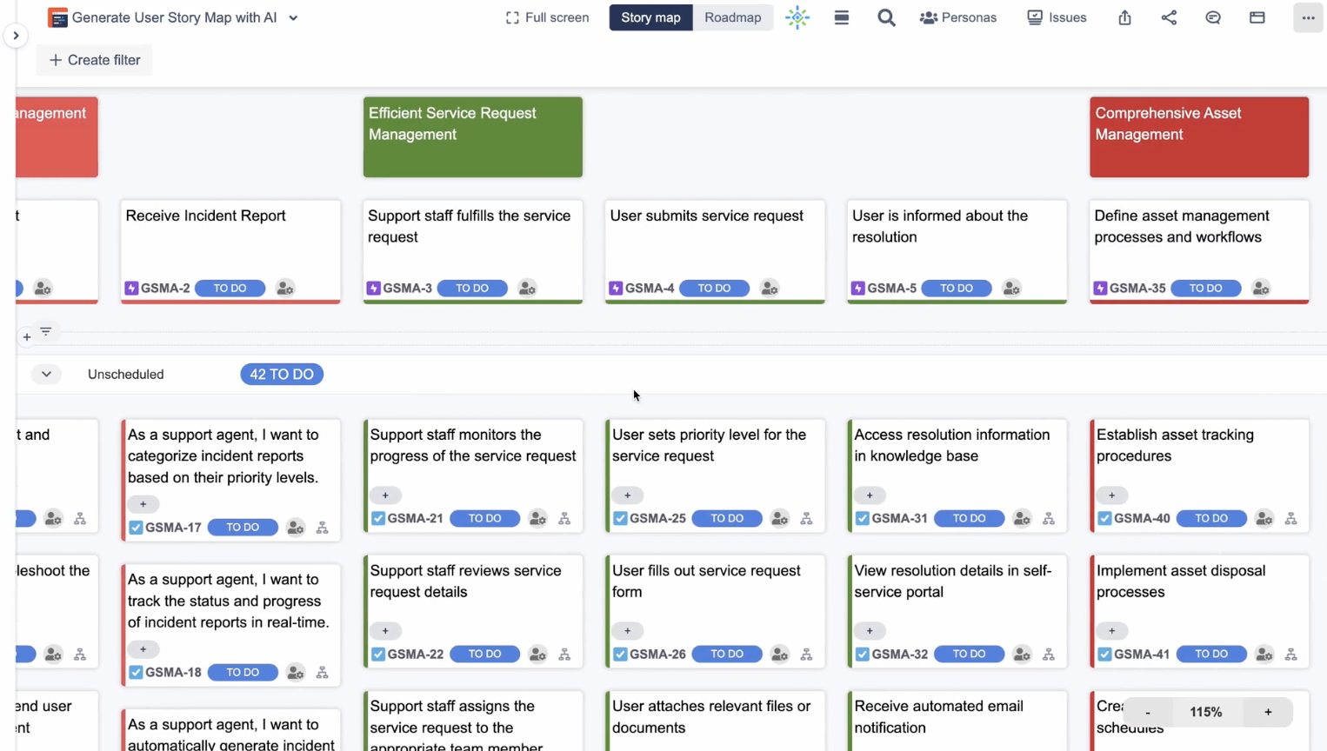Toggle the checkbox icon on GSMA-17
The height and width of the screenshot is (751, 1327).
click(136, 528)
